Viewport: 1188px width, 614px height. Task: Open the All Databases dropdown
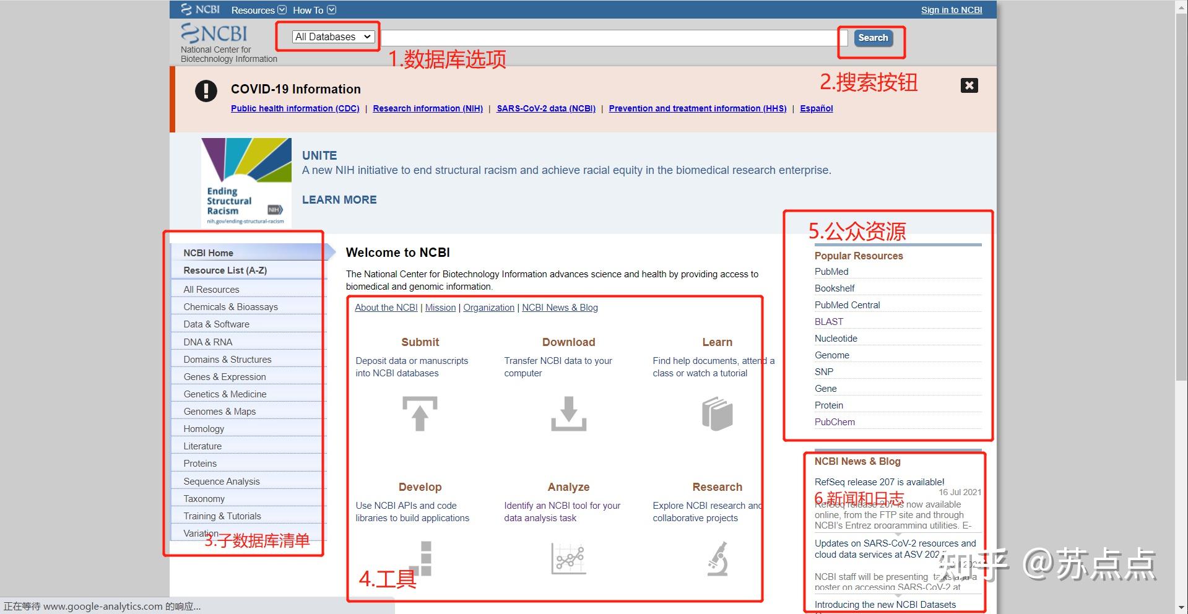(x=334, y=37)
